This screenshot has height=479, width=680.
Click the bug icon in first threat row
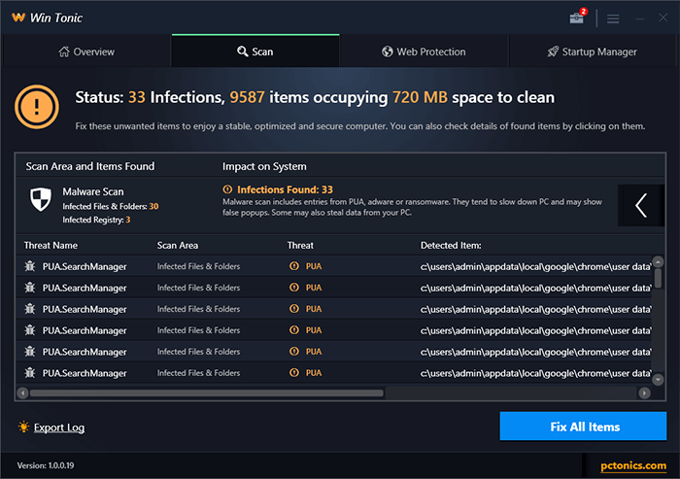click(29, 266)
